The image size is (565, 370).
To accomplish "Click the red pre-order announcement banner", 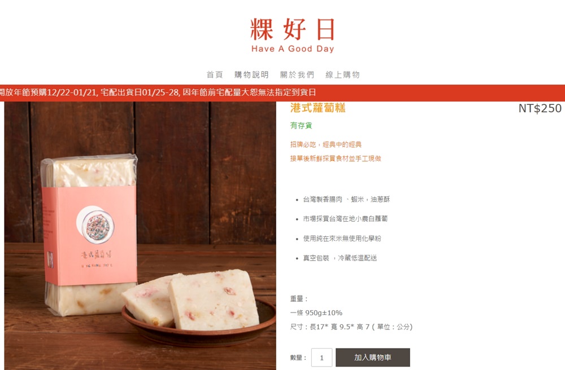I will 282,92.
